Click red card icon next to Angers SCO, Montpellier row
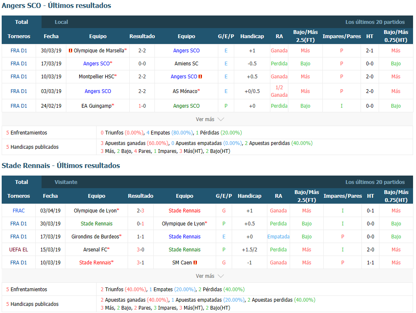 coord(200,77)
